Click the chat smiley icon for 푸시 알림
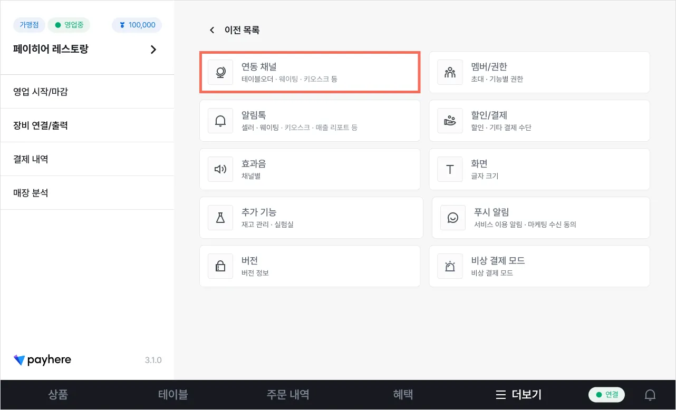This screenshot has width=676, height=410. click(453, 218)
